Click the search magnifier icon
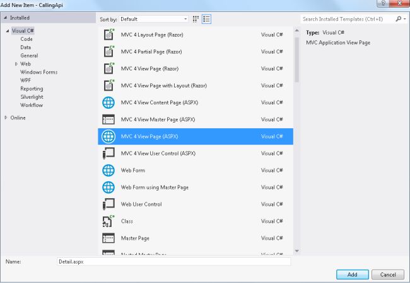The height and width of the screenshot is (283, 410). coord(398,19)
